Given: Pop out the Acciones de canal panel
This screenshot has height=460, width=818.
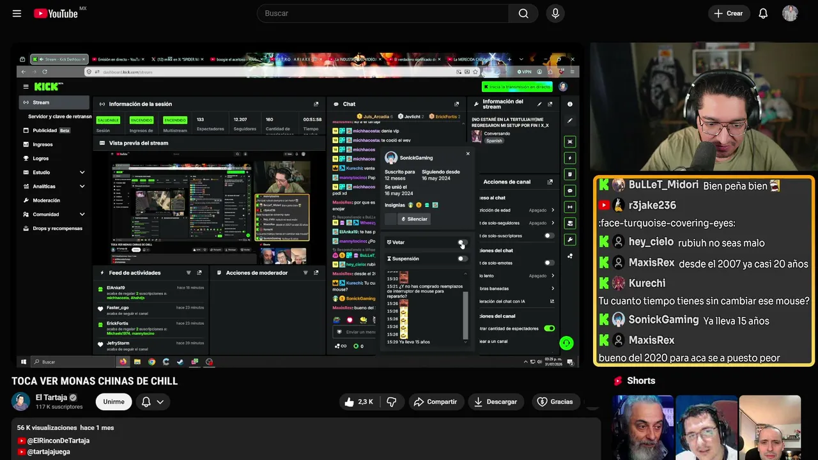Looking at the screenshot, I should click(x=550, y=182).
